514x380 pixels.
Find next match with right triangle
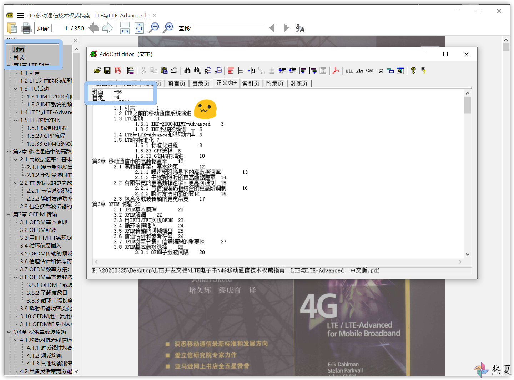tap(286, 28)
